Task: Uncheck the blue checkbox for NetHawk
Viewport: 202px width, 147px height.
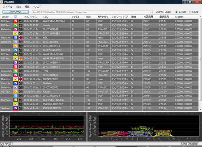Action: [16, 83]
